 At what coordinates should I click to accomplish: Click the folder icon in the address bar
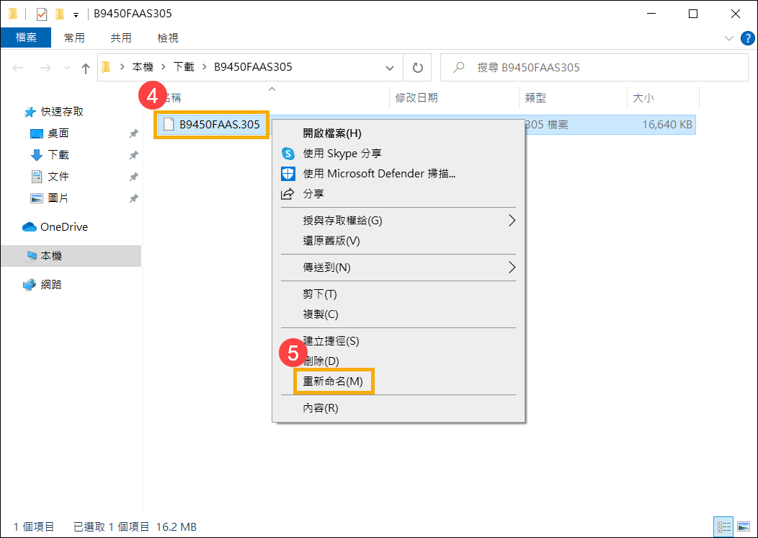pos(104,67)
